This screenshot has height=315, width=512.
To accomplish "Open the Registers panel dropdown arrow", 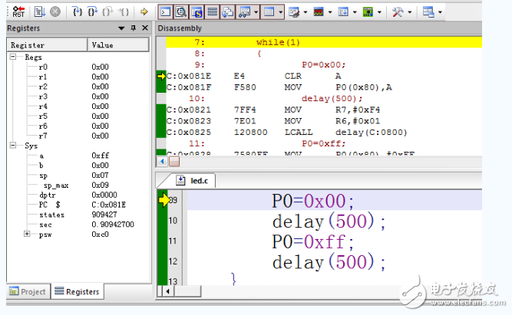I will point(122,28).
